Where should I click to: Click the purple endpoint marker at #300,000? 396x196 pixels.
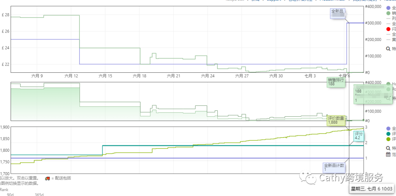pos(363,23)
